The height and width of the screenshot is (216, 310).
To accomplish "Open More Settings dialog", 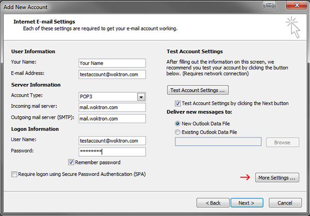I will pos(277,177).
